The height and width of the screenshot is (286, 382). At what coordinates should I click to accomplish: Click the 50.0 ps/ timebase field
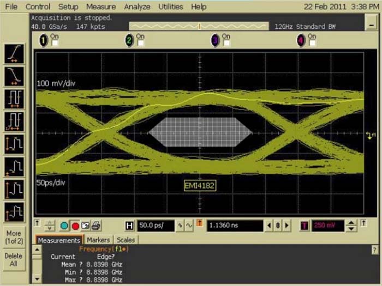[x=156, y=226]
